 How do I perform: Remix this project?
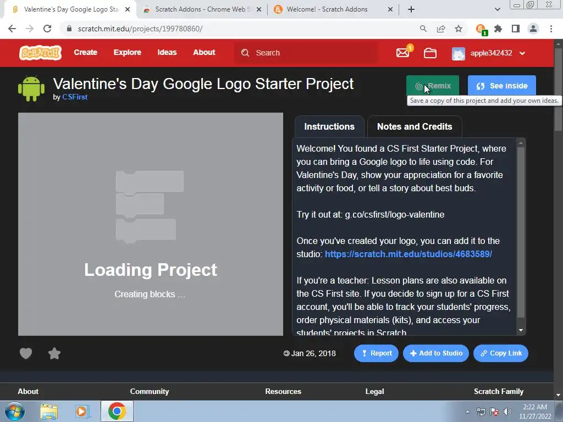tap(433, 86)
